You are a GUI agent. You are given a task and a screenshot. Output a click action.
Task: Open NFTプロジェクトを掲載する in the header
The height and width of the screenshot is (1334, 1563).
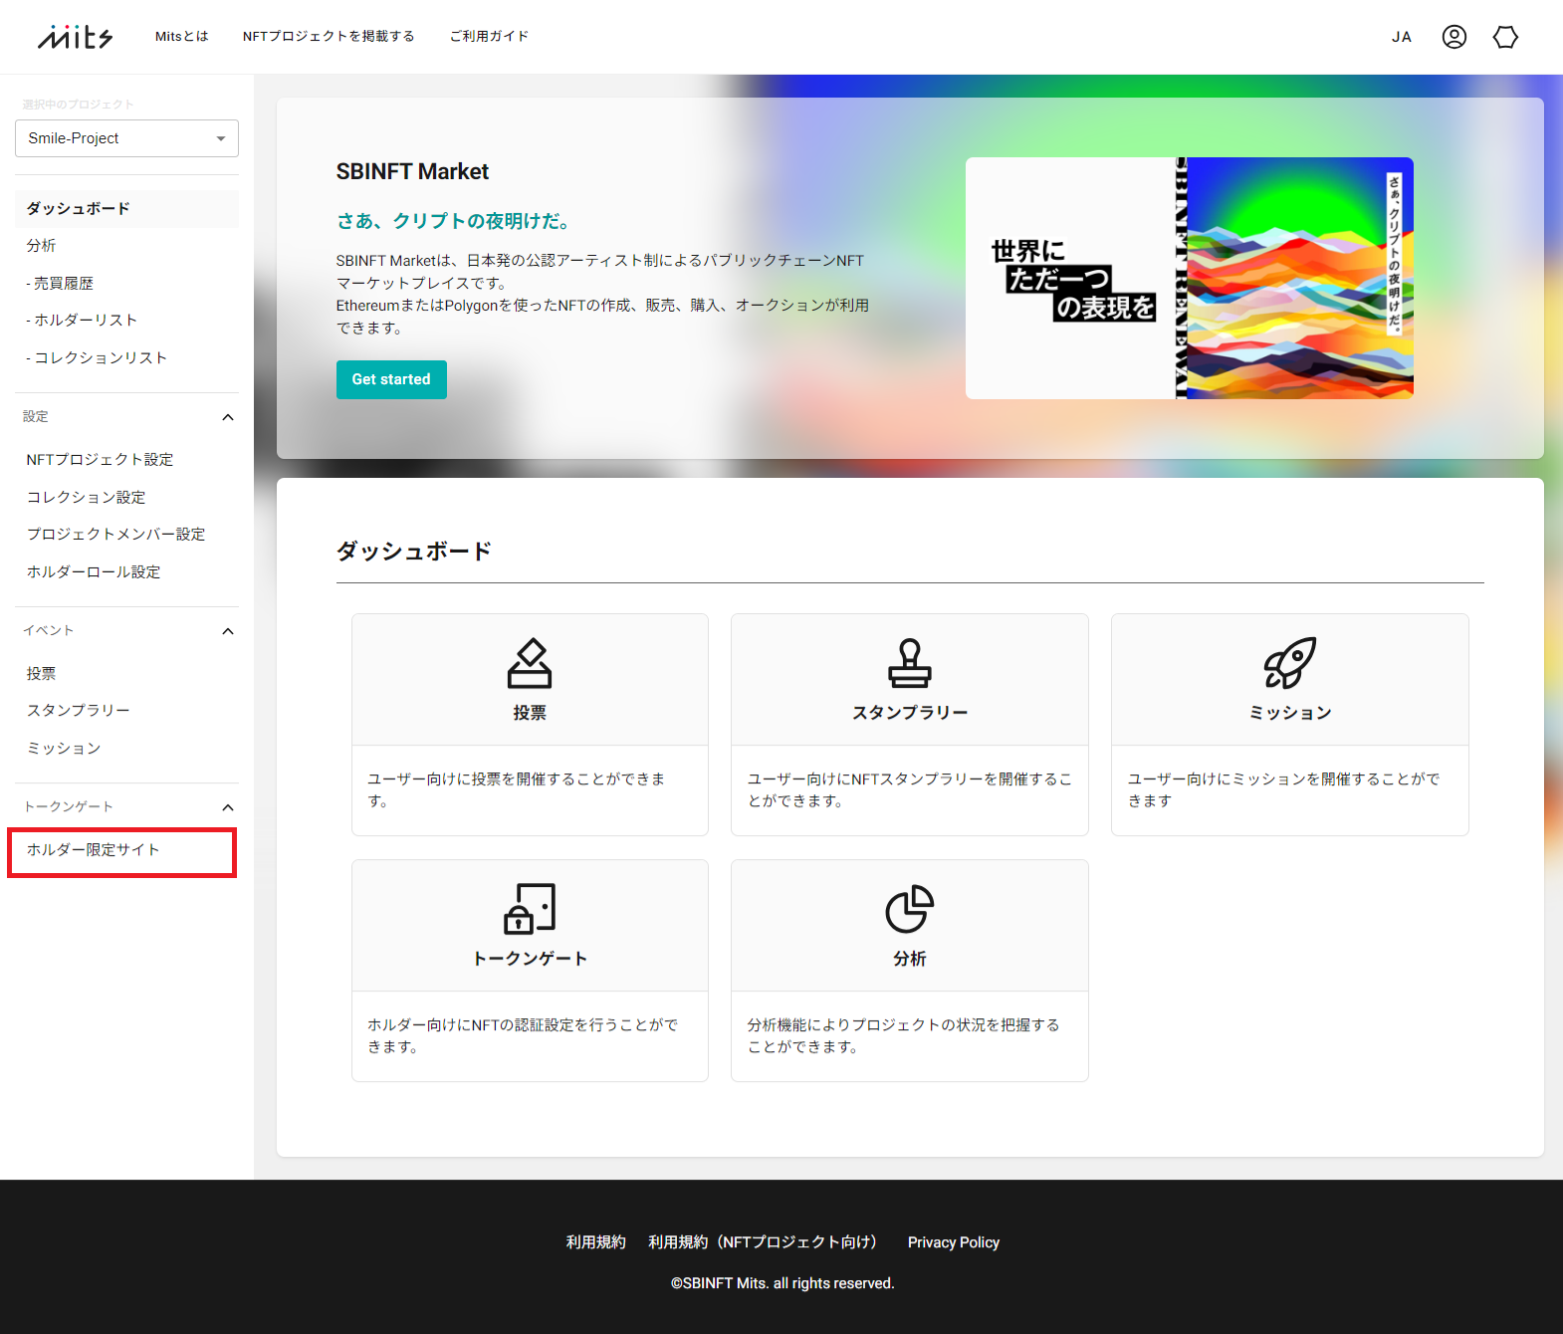pyautogui.click(x=329, y=37)
